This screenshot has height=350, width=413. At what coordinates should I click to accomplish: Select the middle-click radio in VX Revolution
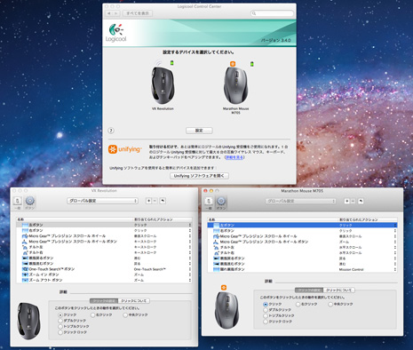tap(125, 315)
